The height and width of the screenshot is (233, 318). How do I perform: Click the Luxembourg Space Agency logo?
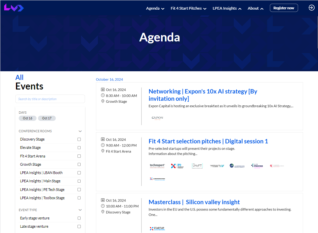(x=236, y=166)
